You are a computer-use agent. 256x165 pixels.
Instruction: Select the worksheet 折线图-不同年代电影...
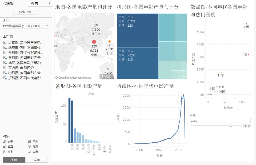click(x=26, y=78)
